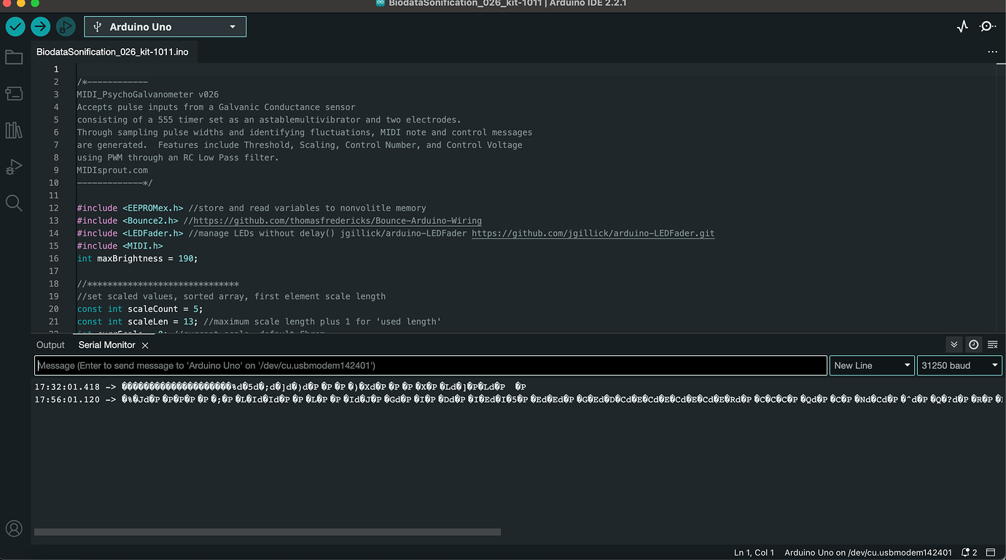1006x560 pixels.
Task: Open the Search sidebar icon
Action: 14,203
